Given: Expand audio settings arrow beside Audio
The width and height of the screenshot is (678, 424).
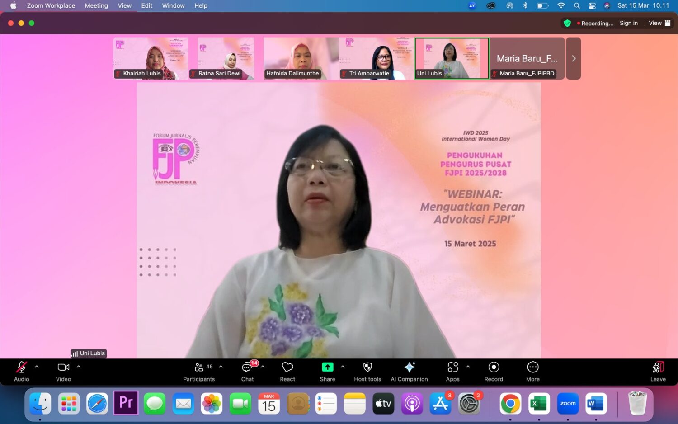Looking at the screenshot, I should pos(37,367).
